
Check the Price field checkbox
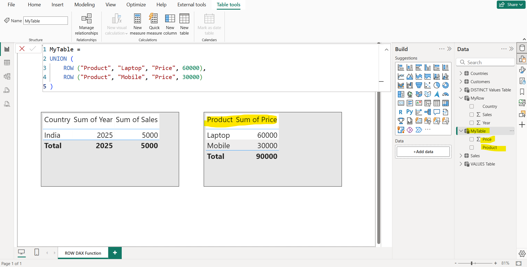click(x=472, y=139)
